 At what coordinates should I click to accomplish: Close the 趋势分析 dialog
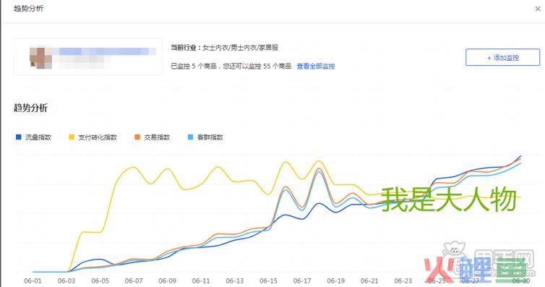538,9
